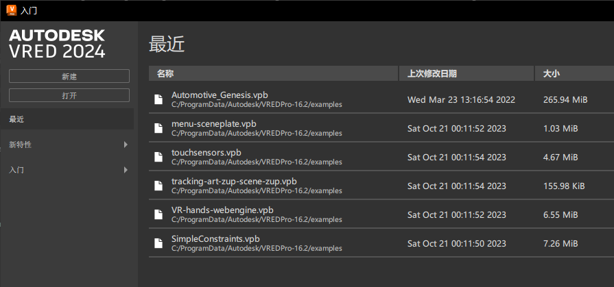Click file icon beside SimpleConstraints.vpb
Image resolution: width=614 pixels, height=287 pixels.
point(159,243)
